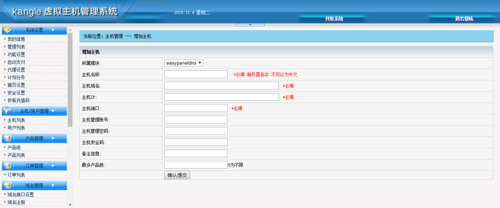Click the 域名管理 monitor icon
Screen dimensions: 500x208
pyautogui.click(x=8, y=185)
